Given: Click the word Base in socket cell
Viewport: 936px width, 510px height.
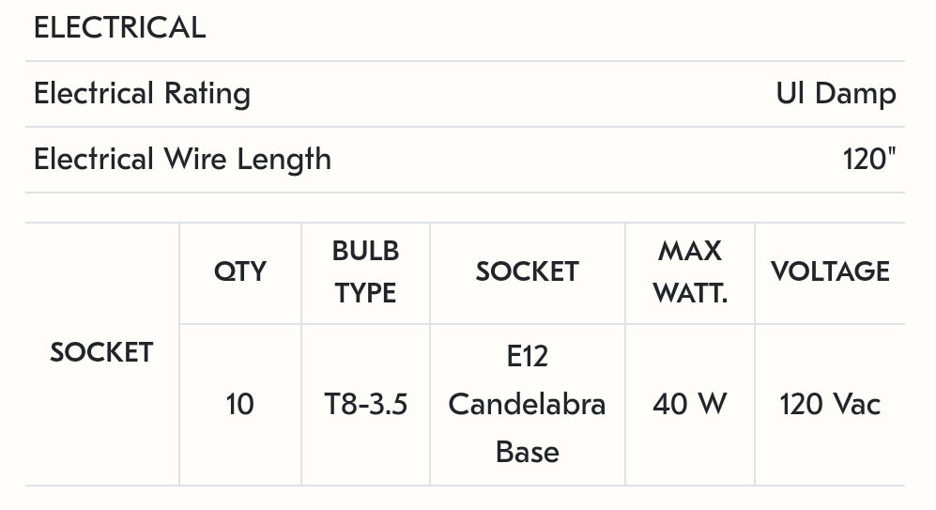Looking at the screenshot, I should tap(527, 452).
